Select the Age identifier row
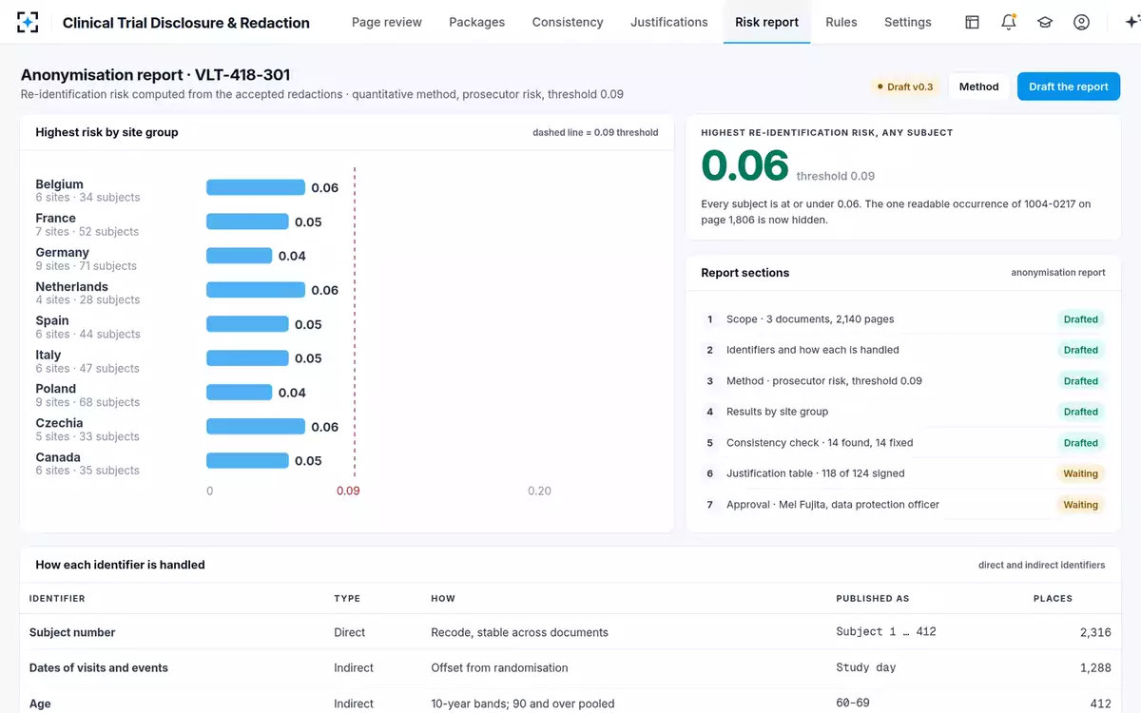This screenshot has width=1141, height=713. click(x=570, y=703)
